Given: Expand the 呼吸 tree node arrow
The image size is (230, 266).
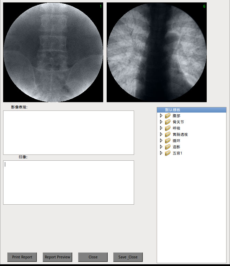Looking at the screenshot, I should point(161,128).
